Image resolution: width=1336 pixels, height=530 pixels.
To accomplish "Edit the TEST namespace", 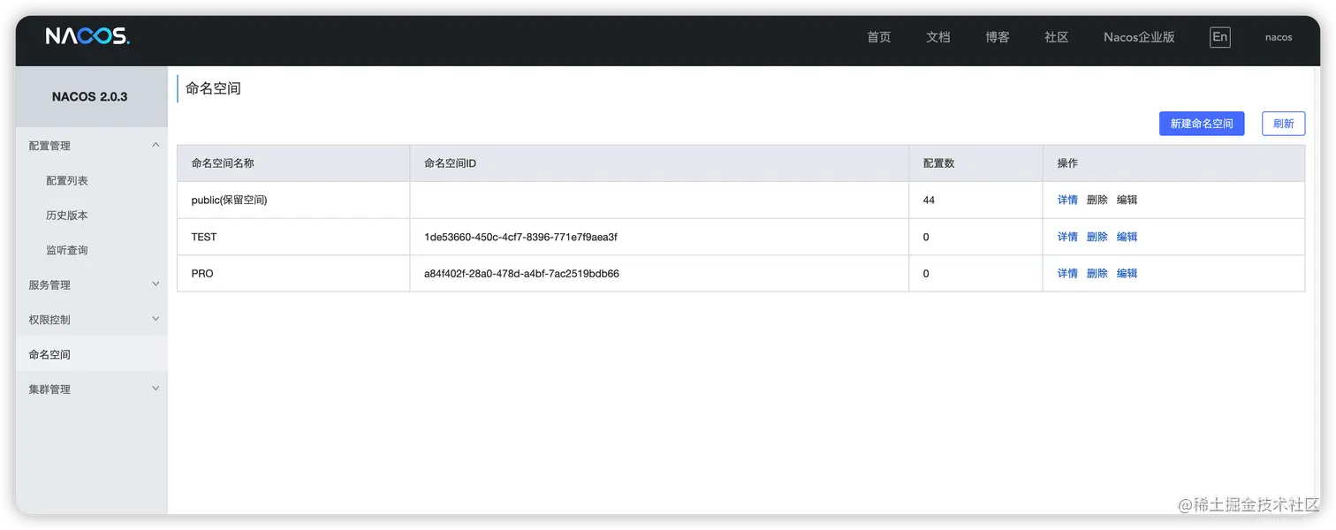I will click(1127, 237).
